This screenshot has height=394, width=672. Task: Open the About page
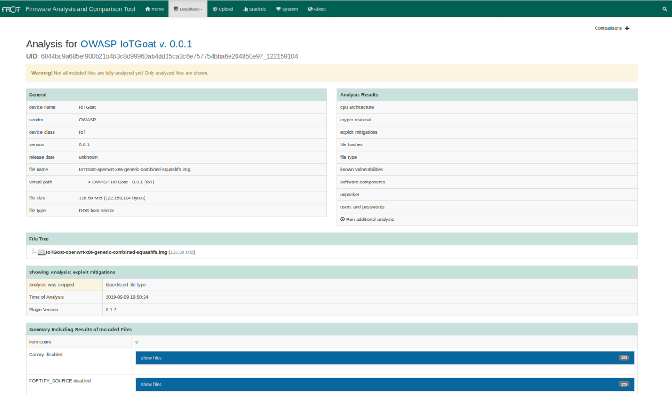coord(317,9)
